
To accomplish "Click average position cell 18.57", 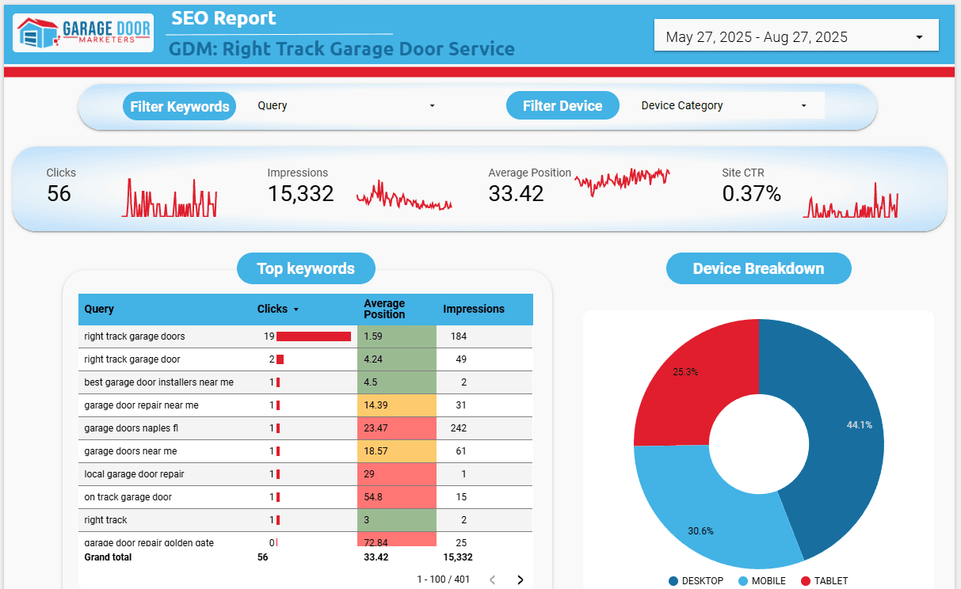I will (x=397, y=451).
